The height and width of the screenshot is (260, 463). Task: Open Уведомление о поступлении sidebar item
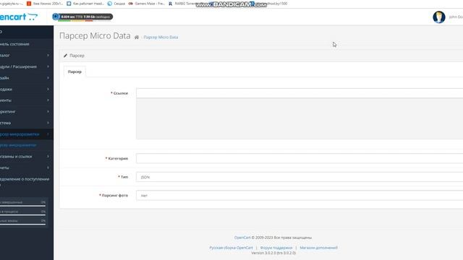[27, 181]
